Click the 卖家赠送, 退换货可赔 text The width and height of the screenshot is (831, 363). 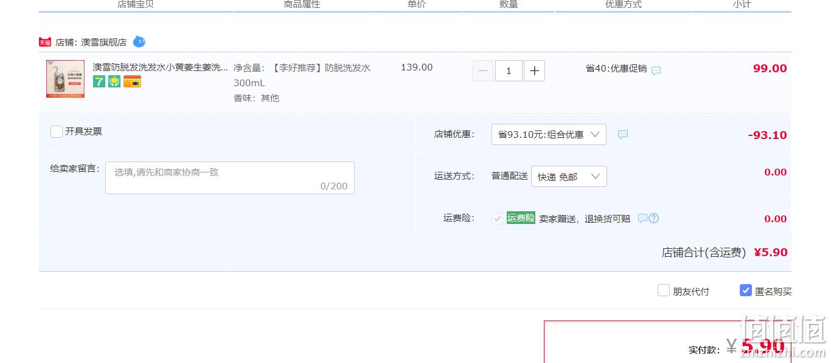[585, 219]
